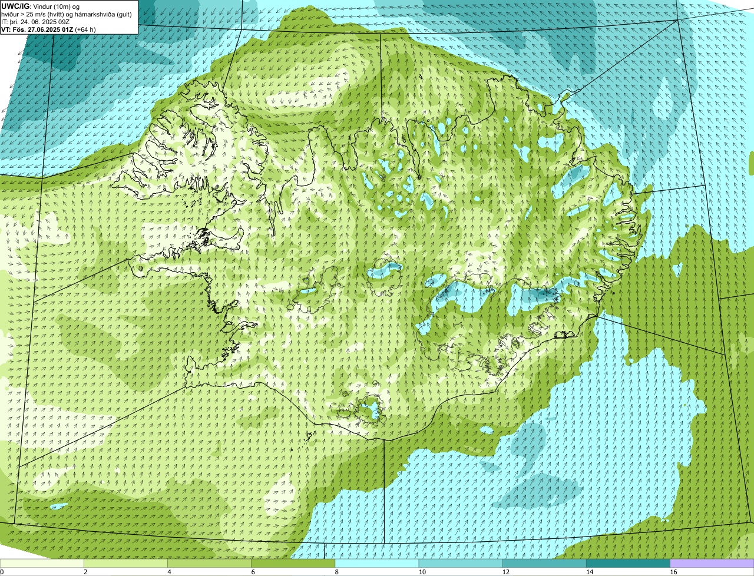Click the '0' tick label on color scale
Screen dimensions: 754x576
pos(2,572)
